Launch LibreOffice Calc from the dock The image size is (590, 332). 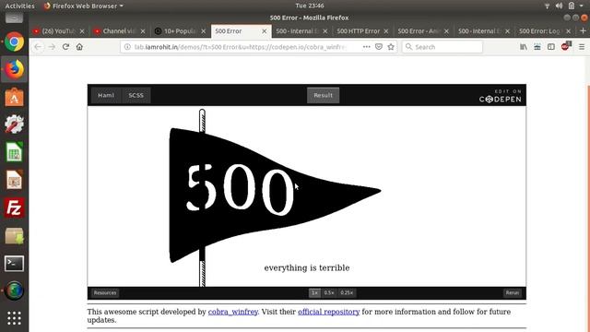click(x=15, y=152)
